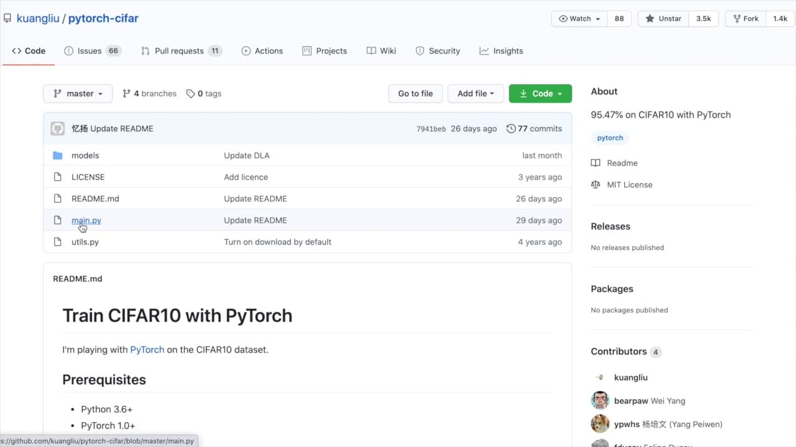Click the Releases heading
This screenshot has height=447, width=796.
point(611,227)
